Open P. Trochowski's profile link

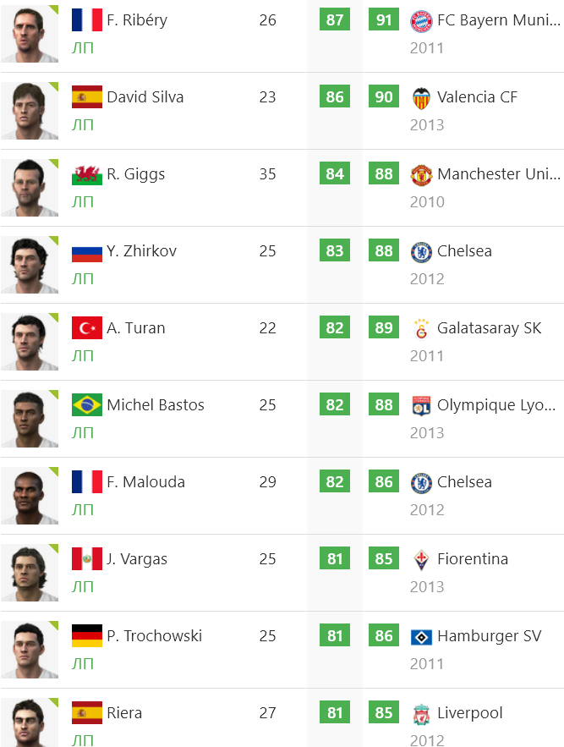pos(155,636)
